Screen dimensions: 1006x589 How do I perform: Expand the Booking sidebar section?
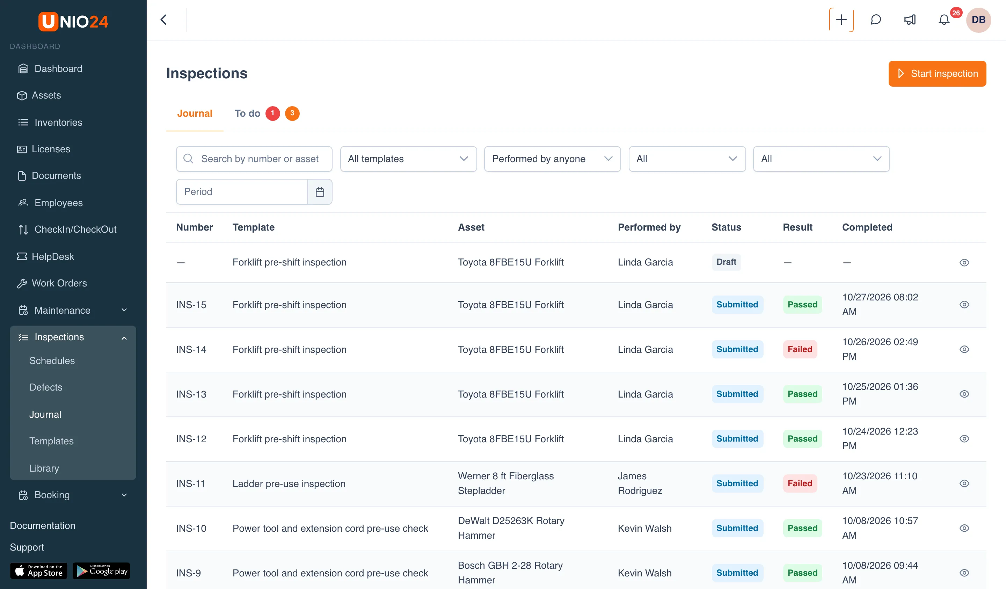click(73, 495)
